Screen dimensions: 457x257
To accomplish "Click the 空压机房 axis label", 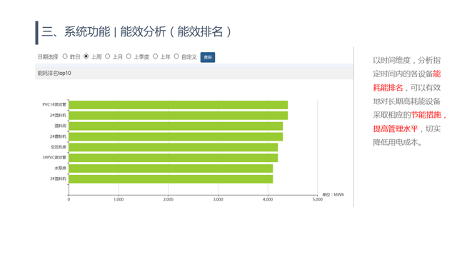I will tap(59, 147).
